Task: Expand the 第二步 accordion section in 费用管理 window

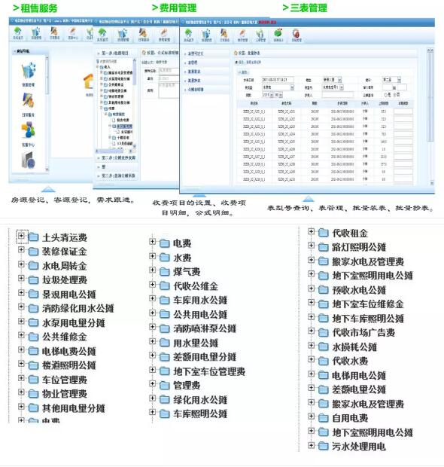Action: [x=117, y=158]
